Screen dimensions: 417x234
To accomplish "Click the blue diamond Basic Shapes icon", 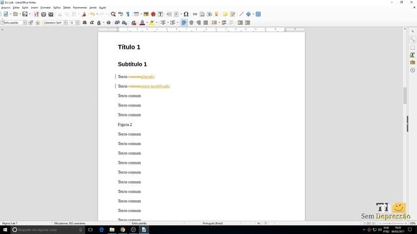I will pyautogui.click(x=248, y=14).
